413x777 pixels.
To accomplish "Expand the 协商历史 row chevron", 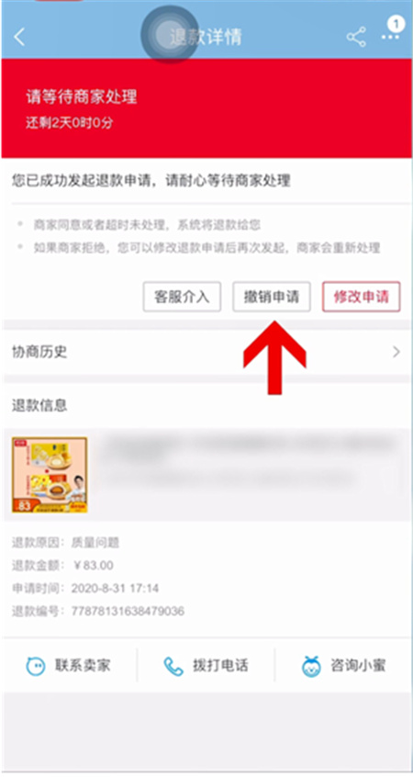I will 396,353.
